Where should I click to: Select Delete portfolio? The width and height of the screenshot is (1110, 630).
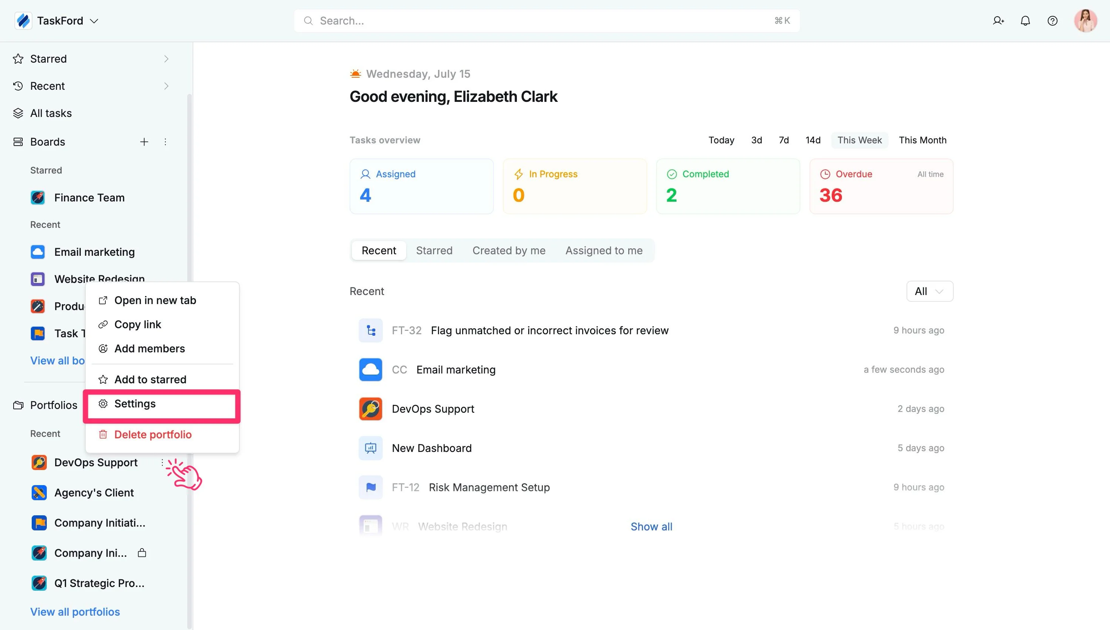tap(162, 435)
